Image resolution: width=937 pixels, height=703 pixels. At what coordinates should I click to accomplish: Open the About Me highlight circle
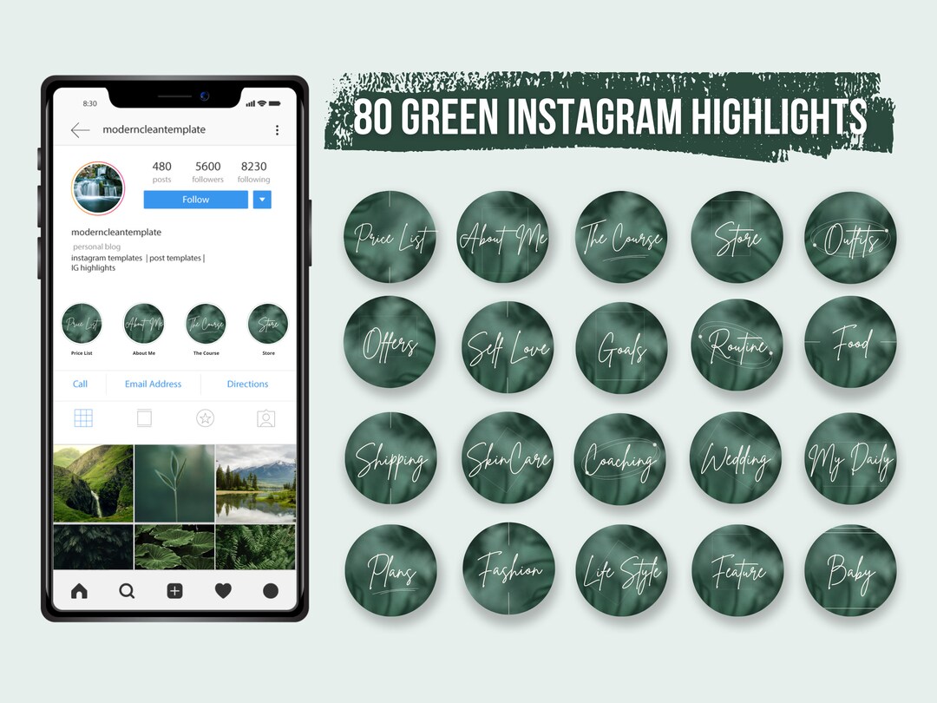click(x=143, y=322)
